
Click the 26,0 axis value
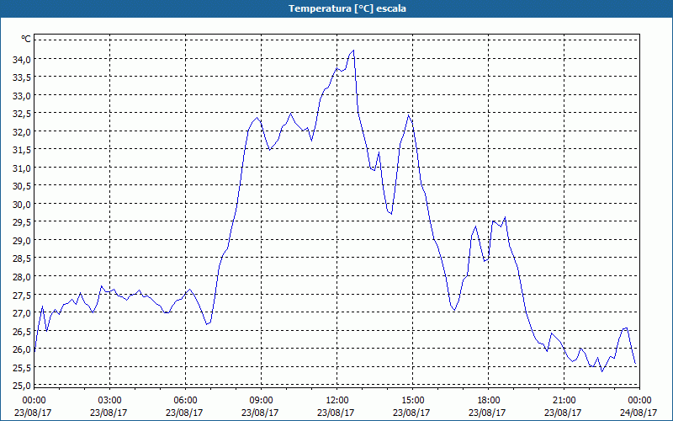tap(22, 349)
